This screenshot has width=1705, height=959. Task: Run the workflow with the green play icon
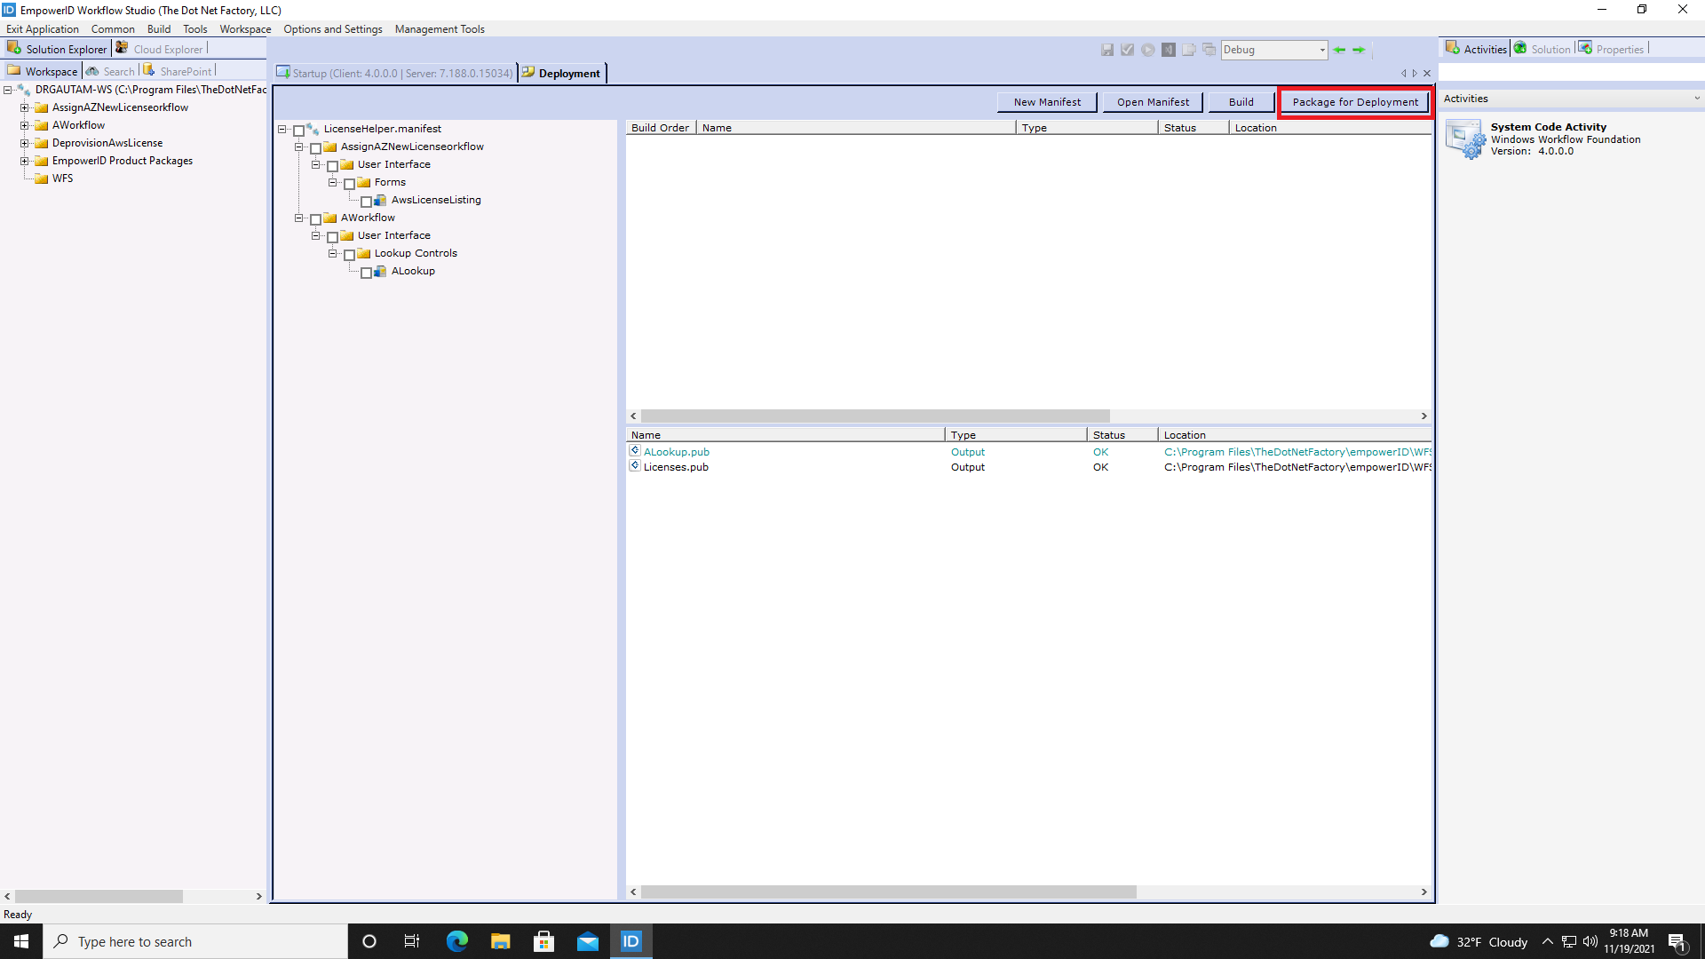(x=1148, y=50)
